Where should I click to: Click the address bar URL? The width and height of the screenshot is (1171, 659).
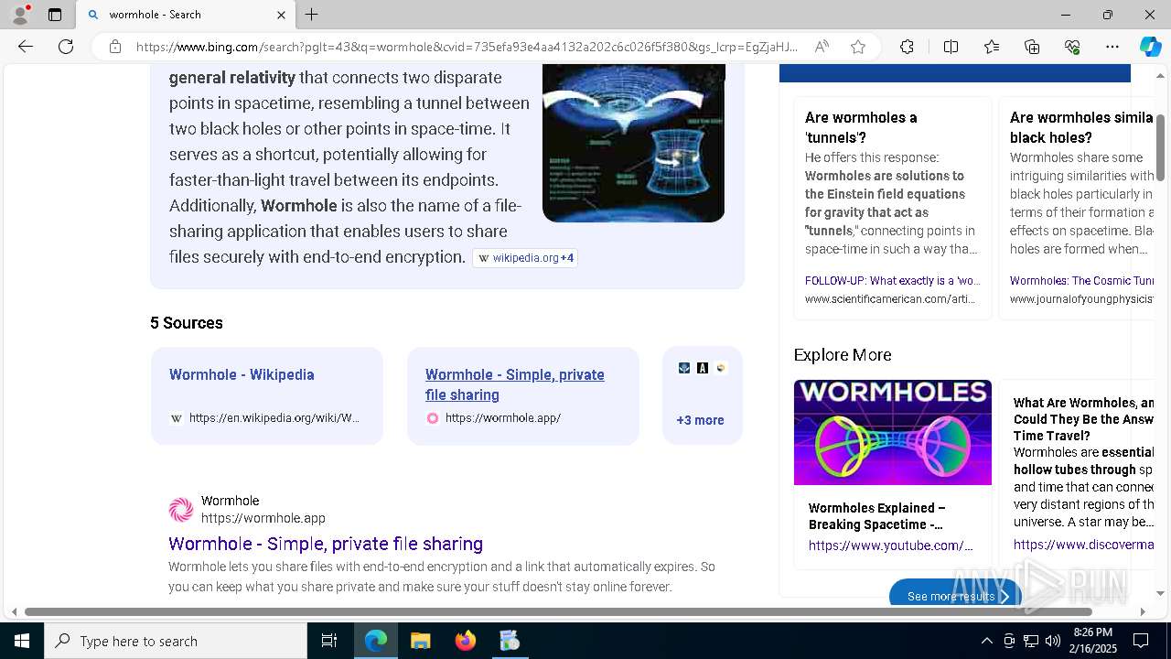pyautogui.click(x=467, y=47)
